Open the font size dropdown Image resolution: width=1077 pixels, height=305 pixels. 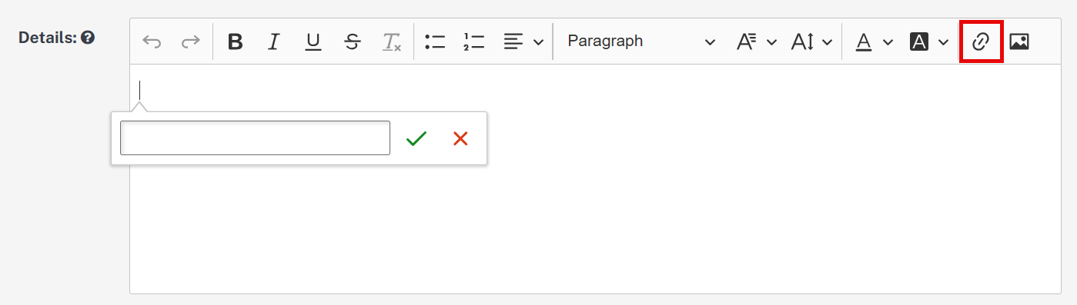pyautogui.click(x=811, y=41)
